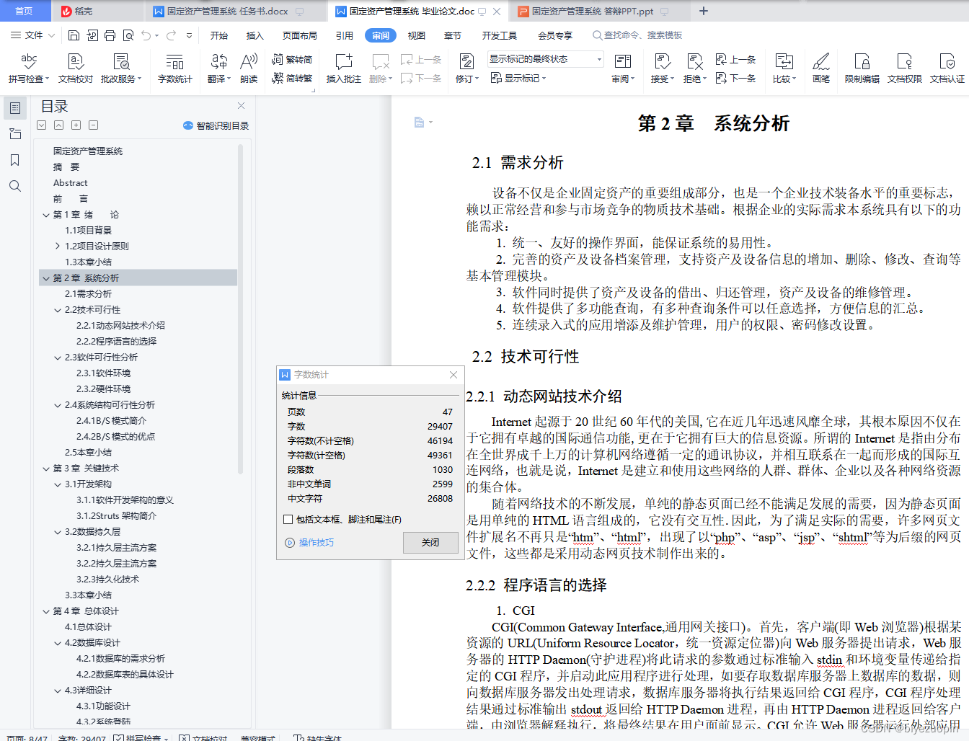
Task: Select 3.1.2Struts 架构简介 in outline
Action: pos(116,516)
